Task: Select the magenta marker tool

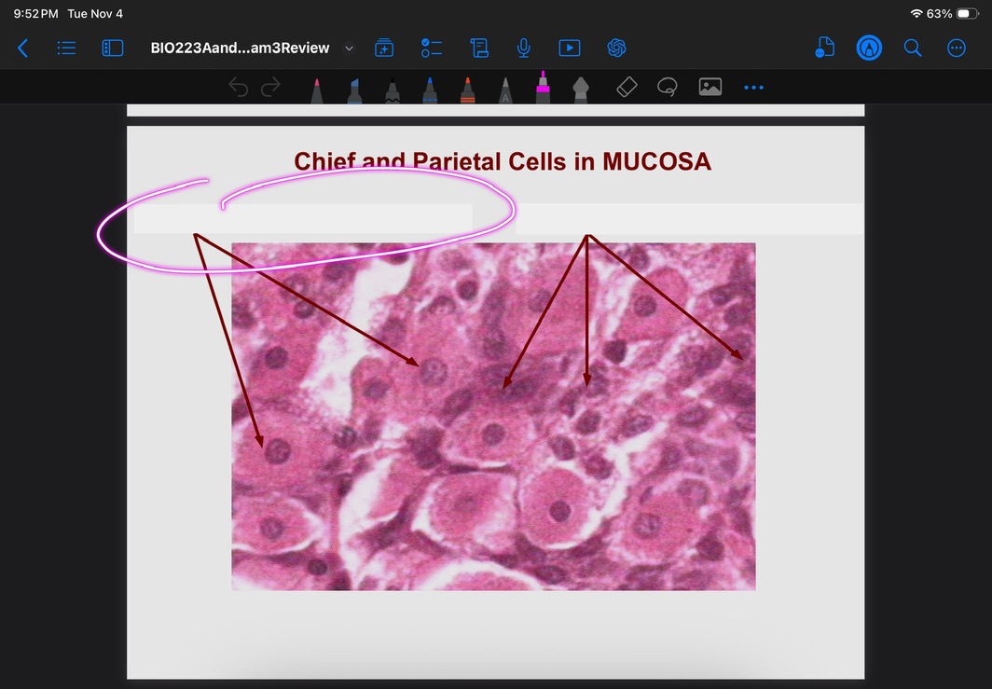Action: 543,88
